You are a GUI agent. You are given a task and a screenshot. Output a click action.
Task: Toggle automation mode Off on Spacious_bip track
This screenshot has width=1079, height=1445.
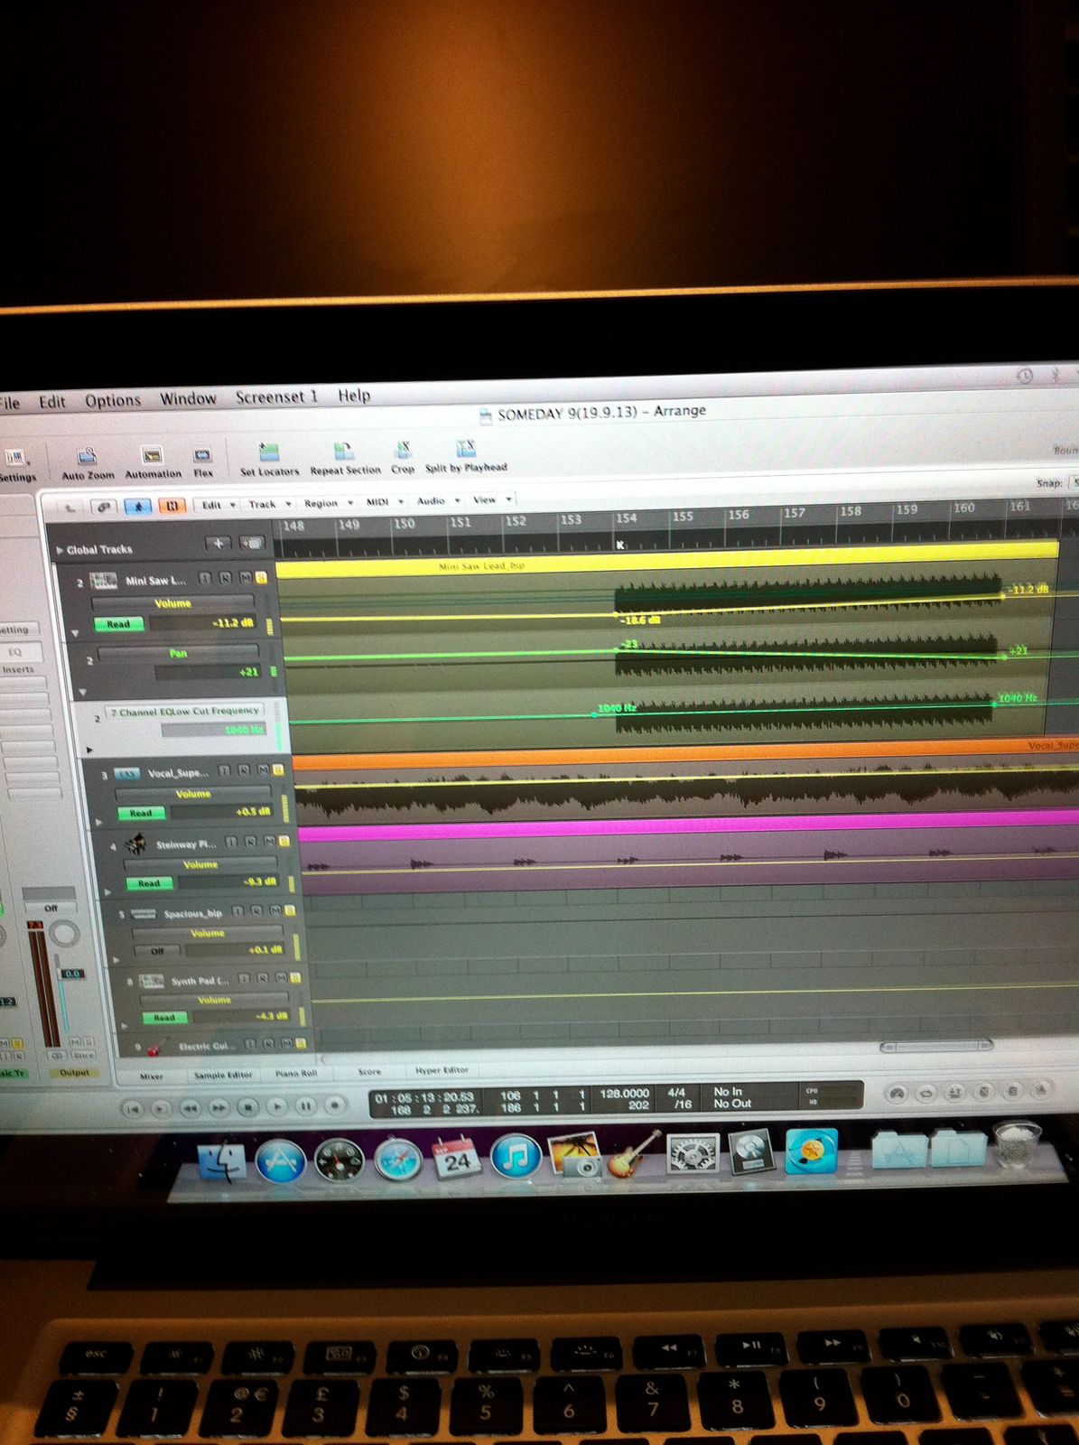[x=157, y=952]
